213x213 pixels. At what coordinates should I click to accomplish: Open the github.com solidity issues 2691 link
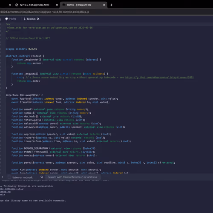coord(159,78)
